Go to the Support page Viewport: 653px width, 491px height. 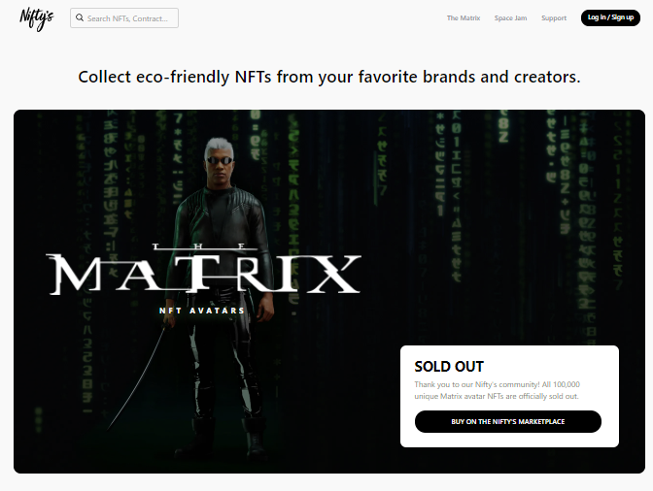pyautogui.click(x=554, y=17)
